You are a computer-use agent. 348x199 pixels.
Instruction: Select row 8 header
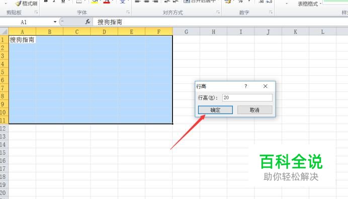4,96
